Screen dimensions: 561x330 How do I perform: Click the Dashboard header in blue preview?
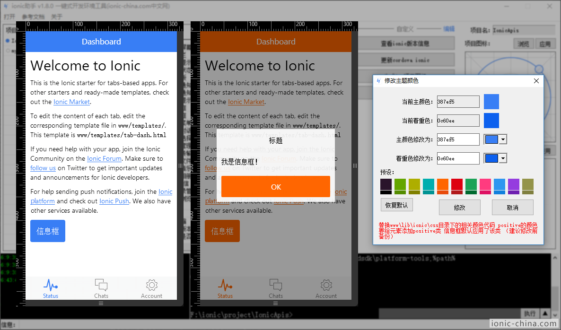[x=101, y=42]
